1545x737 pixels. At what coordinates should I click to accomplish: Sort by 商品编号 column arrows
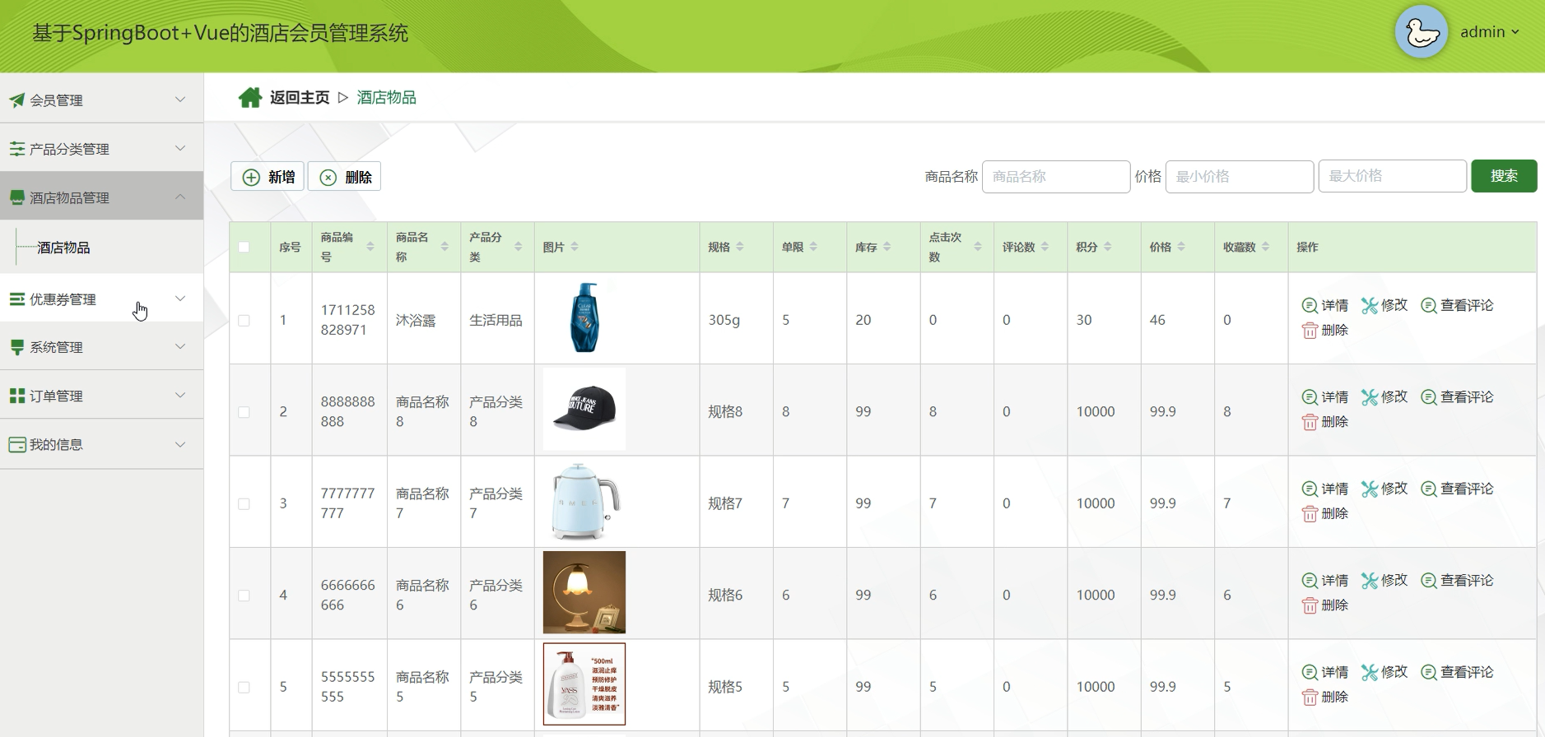point(370,247)
